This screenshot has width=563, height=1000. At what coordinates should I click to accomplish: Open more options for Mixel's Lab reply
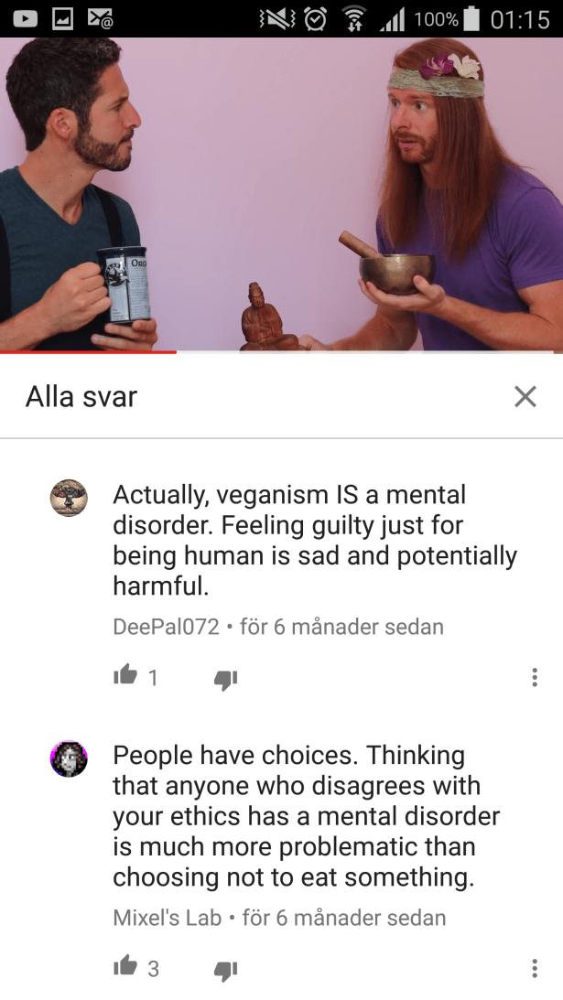coord(535,967)
